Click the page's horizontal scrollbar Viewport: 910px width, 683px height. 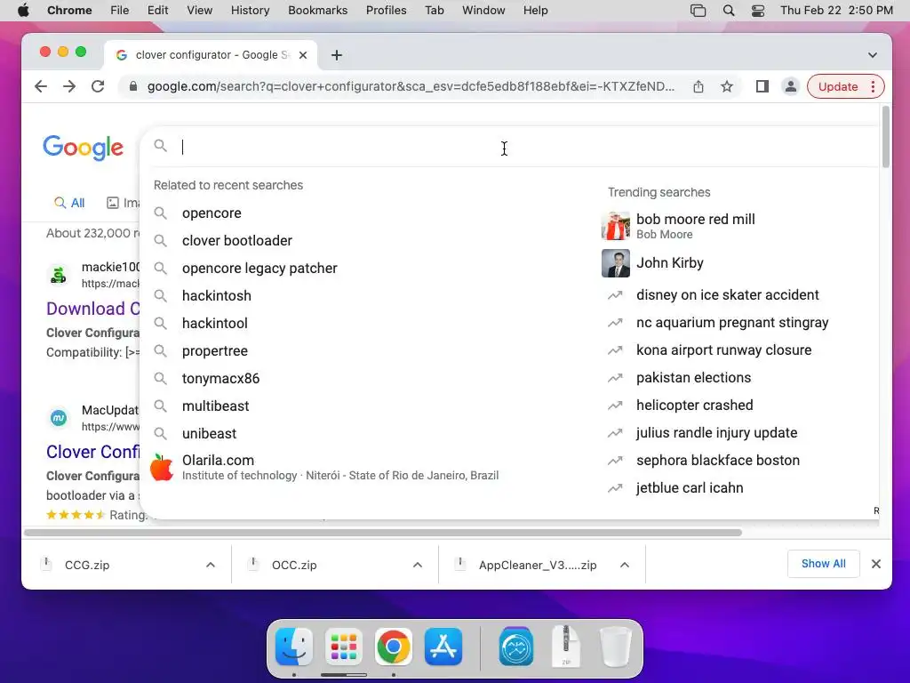click(383, 533)
